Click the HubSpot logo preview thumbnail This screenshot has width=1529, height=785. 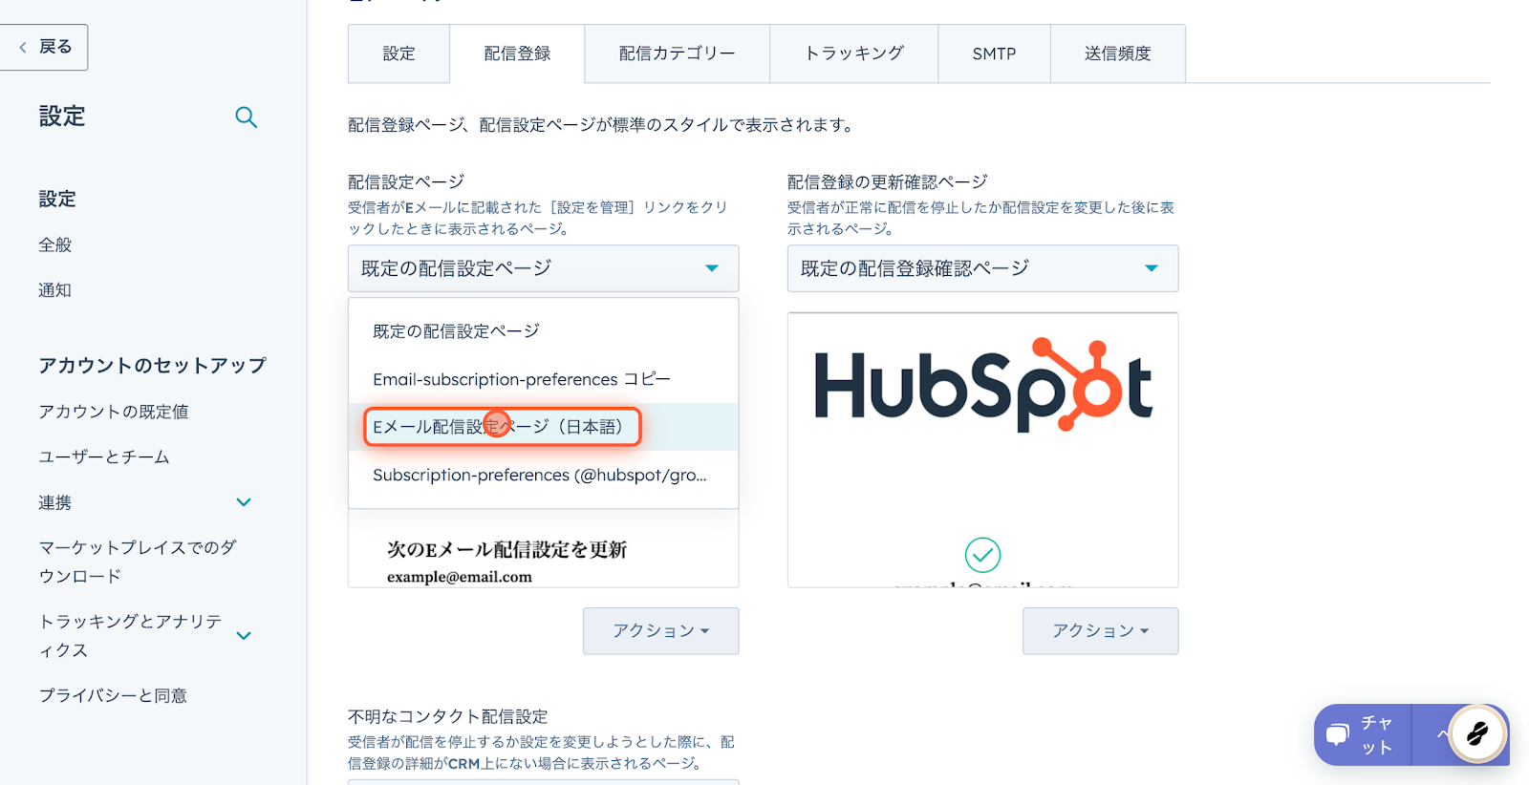point(982,385)
